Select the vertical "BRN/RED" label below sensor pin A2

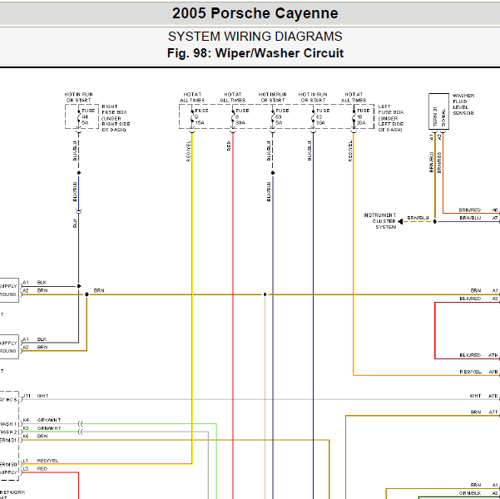pyautogui.click(x=439, y=163)
